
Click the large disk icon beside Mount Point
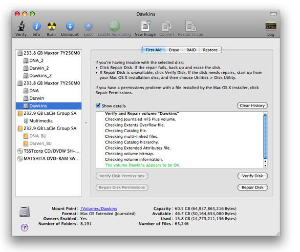[x=25, y=212]
